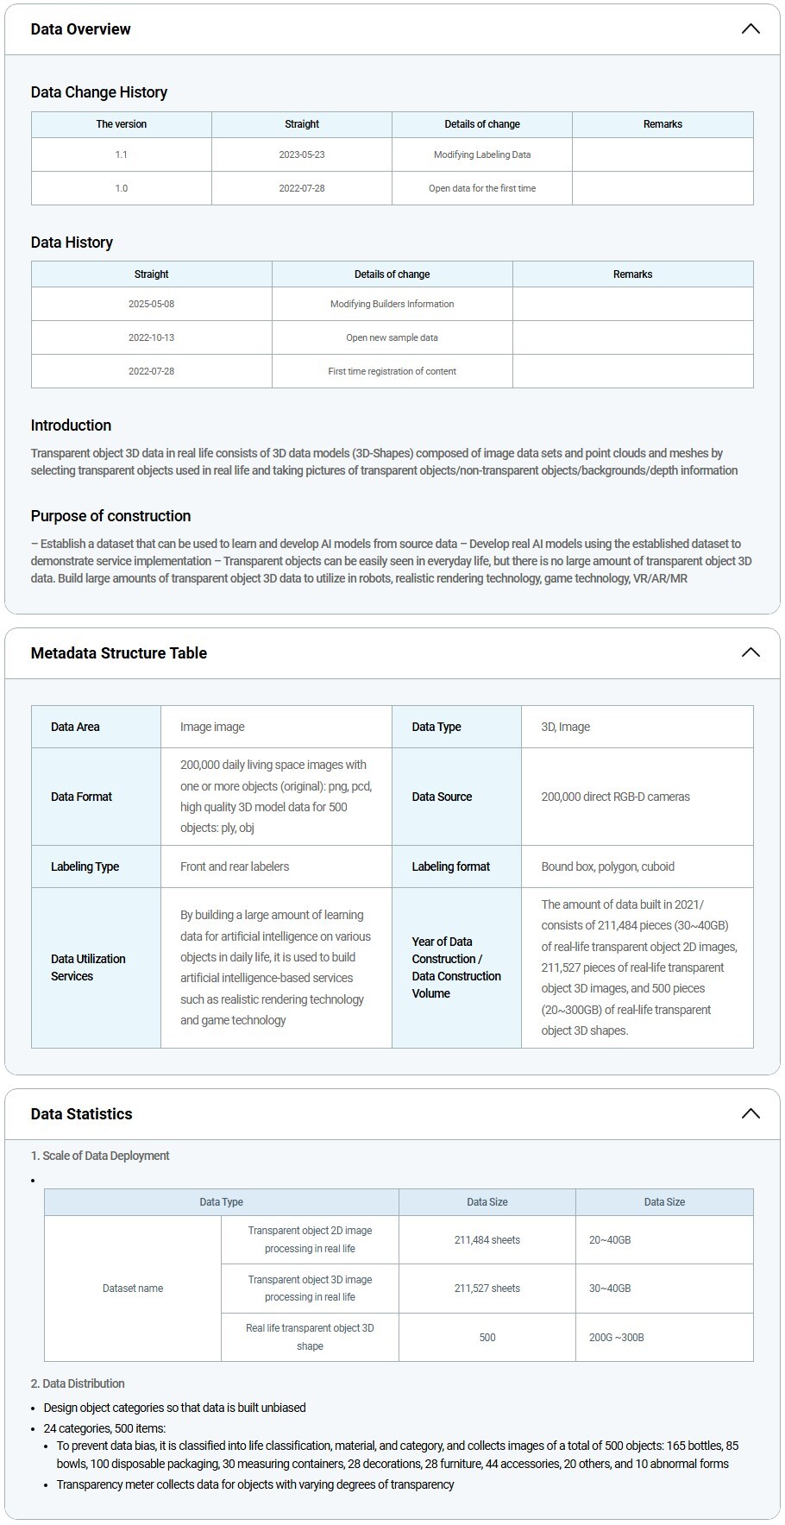Select the Dataset name cell
This screenshot has height=1525, width=785.
point(133,1289)
